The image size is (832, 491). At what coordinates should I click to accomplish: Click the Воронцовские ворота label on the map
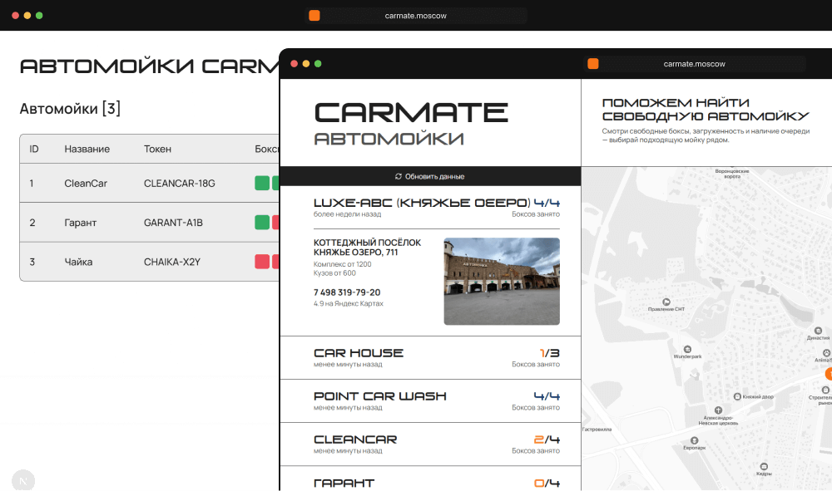732,174
